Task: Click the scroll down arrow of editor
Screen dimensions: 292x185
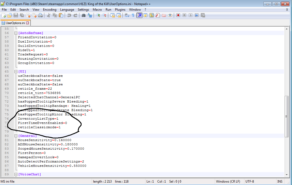Action: coord(287,175)
